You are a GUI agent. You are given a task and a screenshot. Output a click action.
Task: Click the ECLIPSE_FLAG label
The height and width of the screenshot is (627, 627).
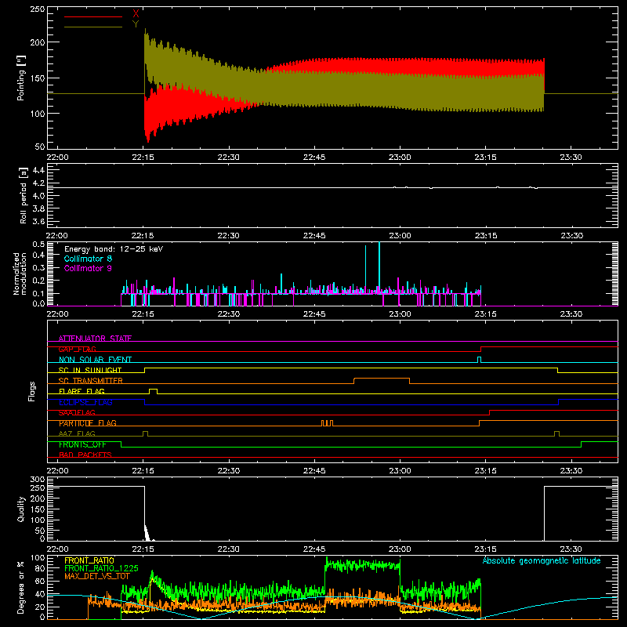[x=85, y=402]
